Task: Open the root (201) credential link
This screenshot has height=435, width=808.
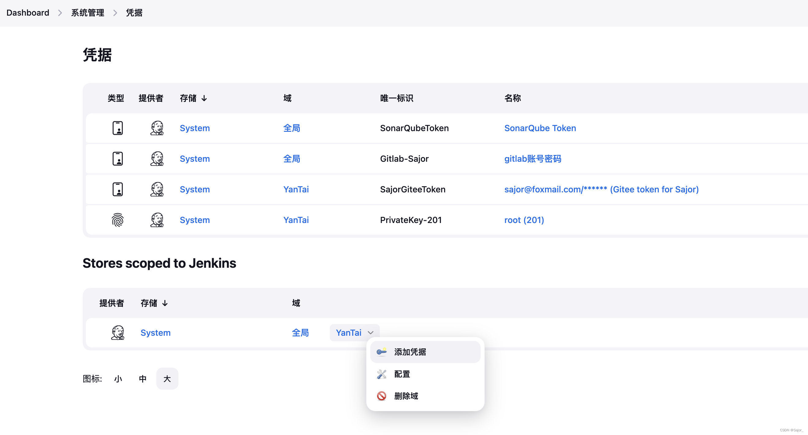Action: [x=524, y=220]
